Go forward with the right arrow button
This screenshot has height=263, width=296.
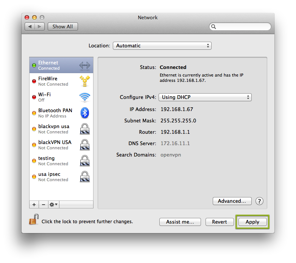pos(39,27)
